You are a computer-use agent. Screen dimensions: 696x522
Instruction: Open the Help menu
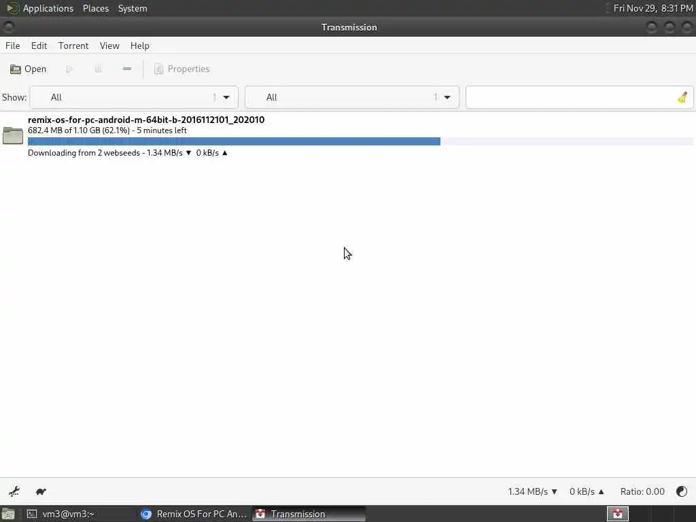click(x=140, y=46)
